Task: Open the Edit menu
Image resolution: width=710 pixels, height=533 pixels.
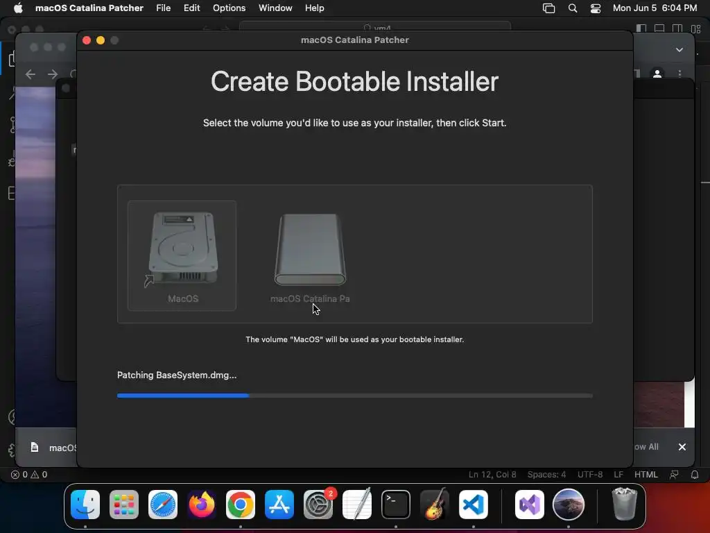Action: (191, 8)
